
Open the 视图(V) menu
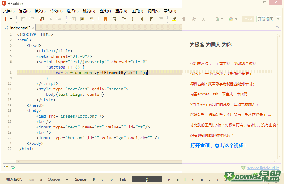(x=153, y=11)
